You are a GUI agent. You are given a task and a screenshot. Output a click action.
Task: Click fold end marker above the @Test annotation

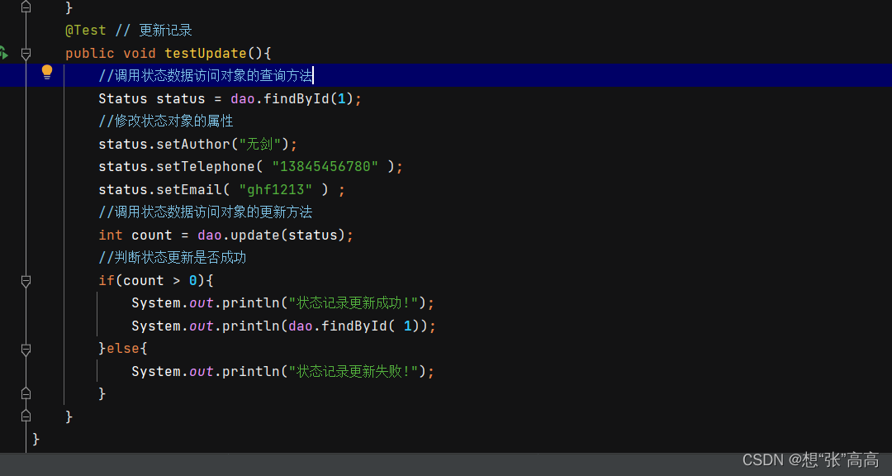26,7
